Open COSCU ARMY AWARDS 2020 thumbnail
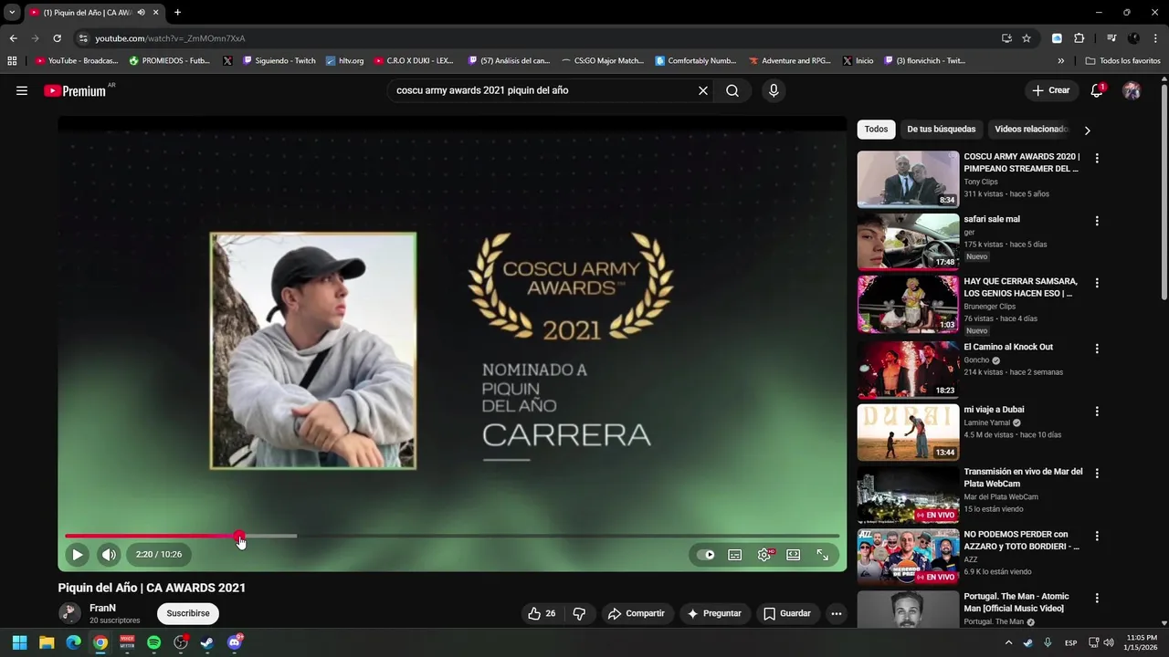The image size is (1169, 657). (x=908, y=179)
